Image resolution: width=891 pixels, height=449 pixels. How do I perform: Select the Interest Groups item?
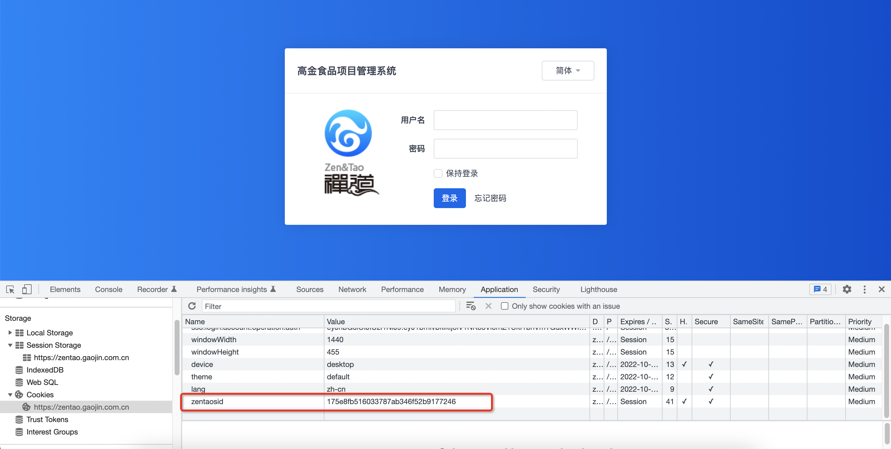(52, 432)
